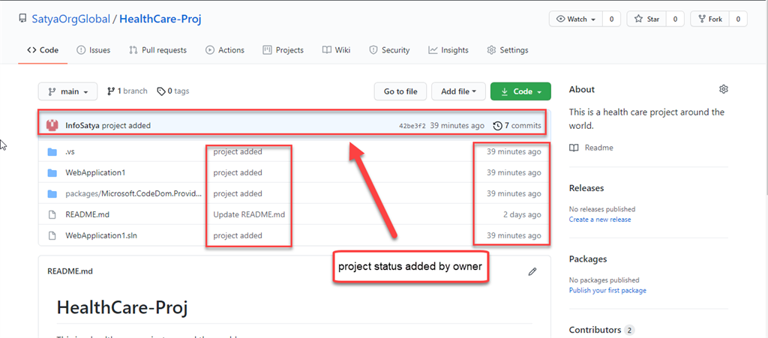Open the .vs folder
Image resolution: width=768 pixels, height=338 pixels.
pos(70,151)
